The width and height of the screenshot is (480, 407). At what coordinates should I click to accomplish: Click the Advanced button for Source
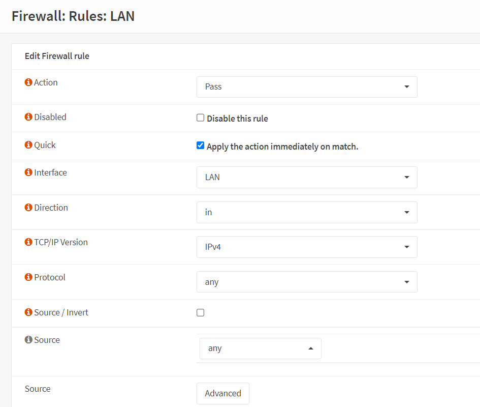pos(223,393)
